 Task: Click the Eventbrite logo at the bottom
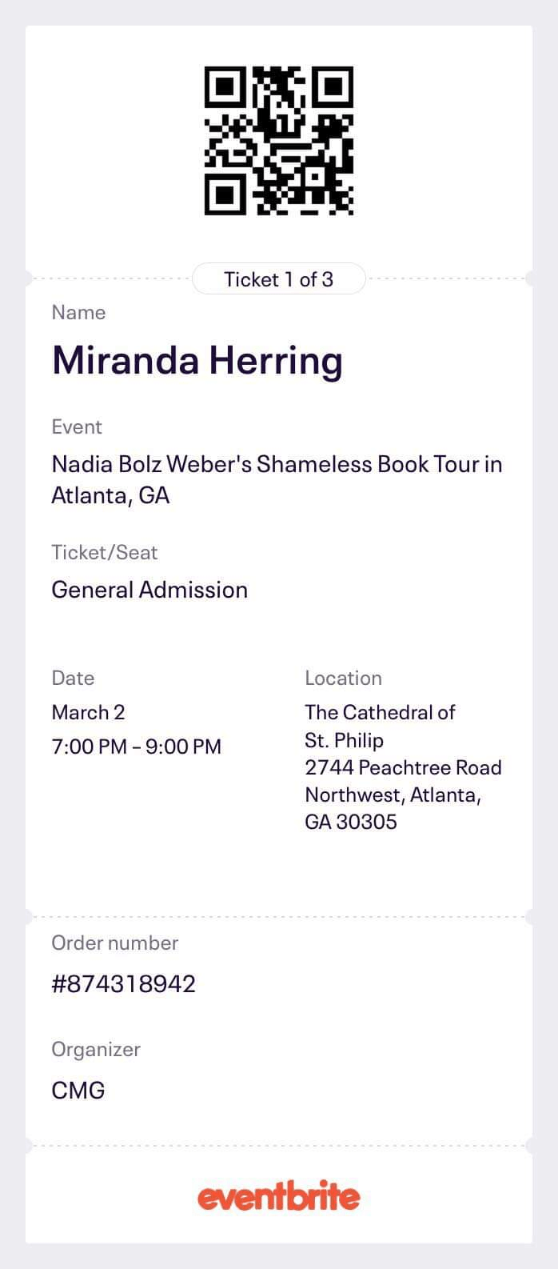point(279,1197)
